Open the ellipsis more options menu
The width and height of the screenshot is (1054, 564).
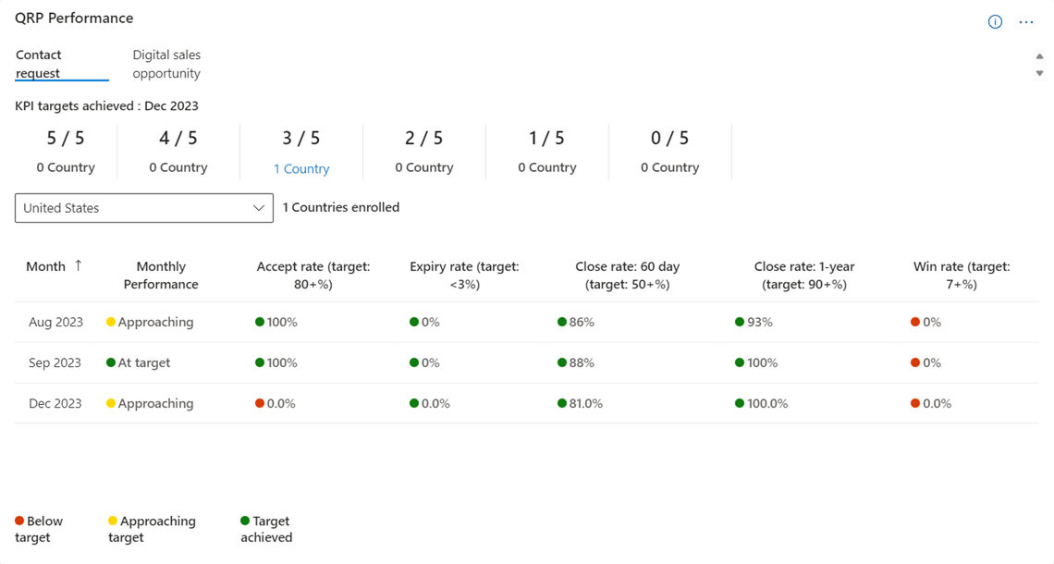tap(1025, 21)
